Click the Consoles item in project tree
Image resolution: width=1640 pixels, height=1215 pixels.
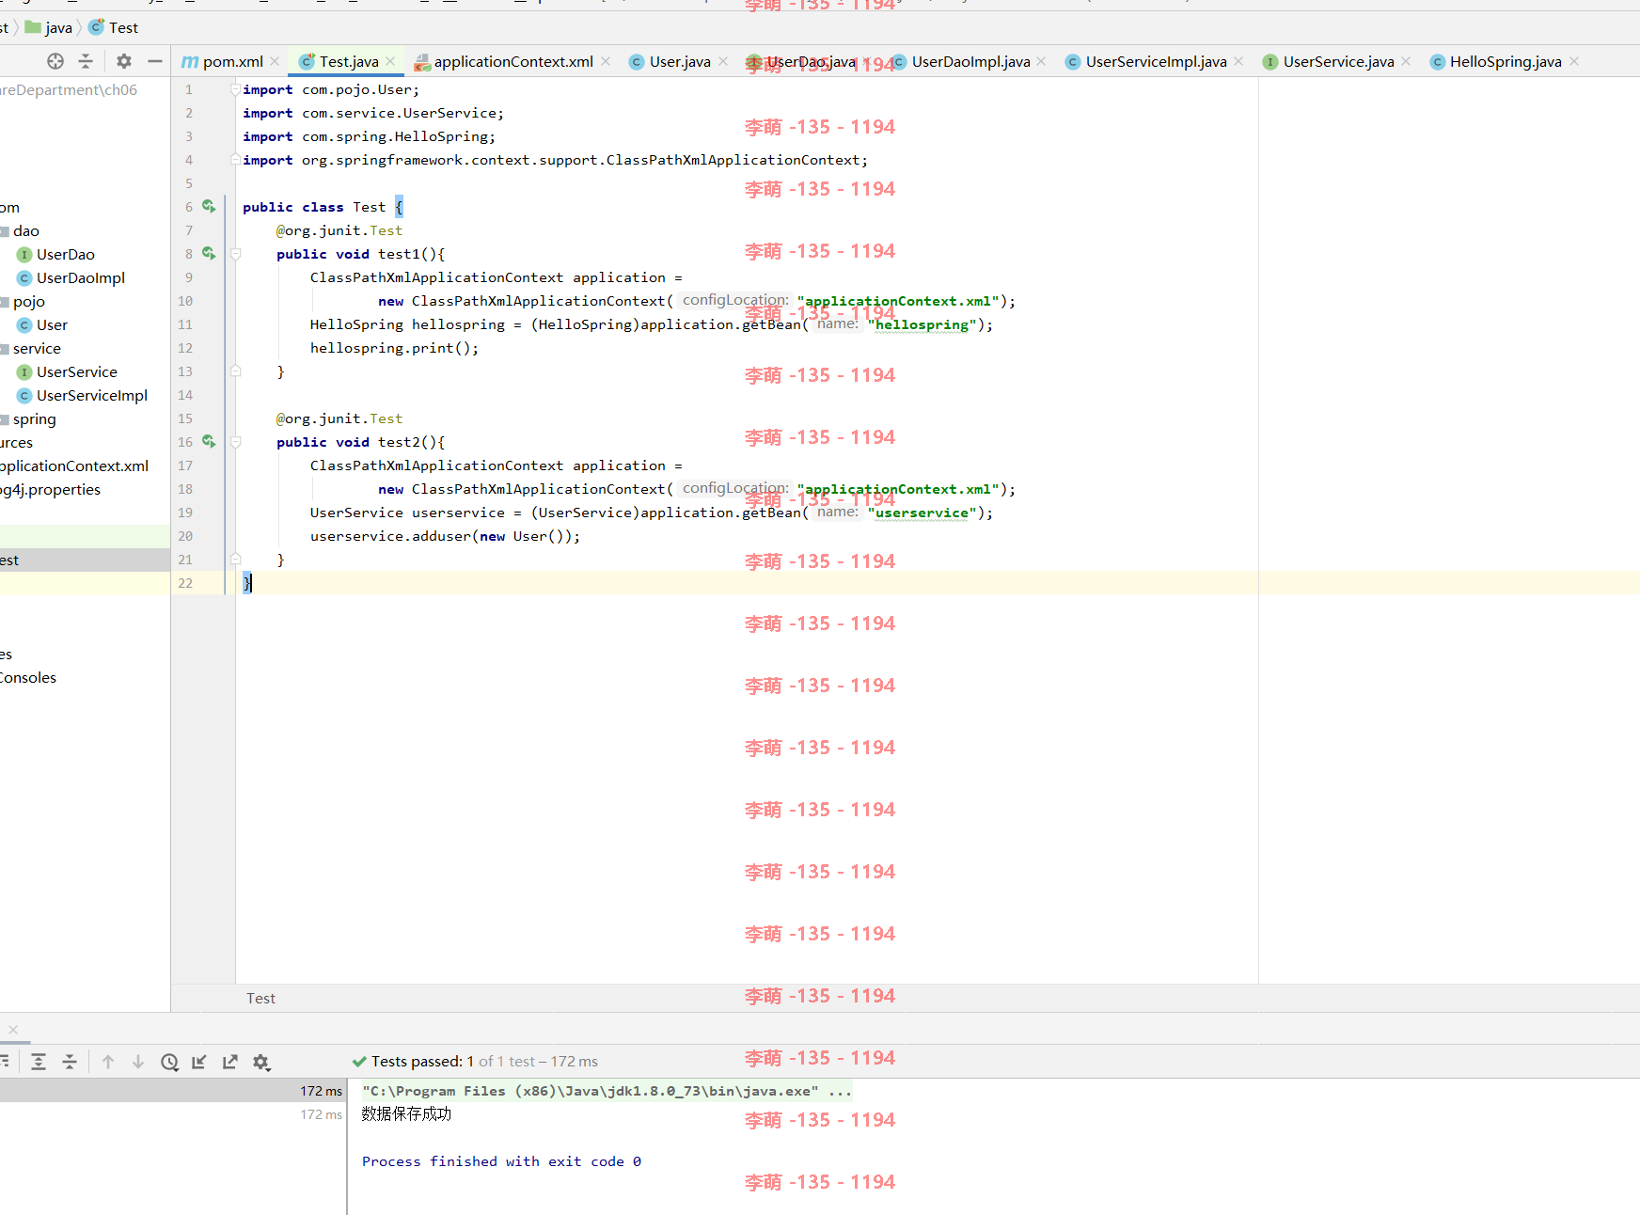[28, 677]
